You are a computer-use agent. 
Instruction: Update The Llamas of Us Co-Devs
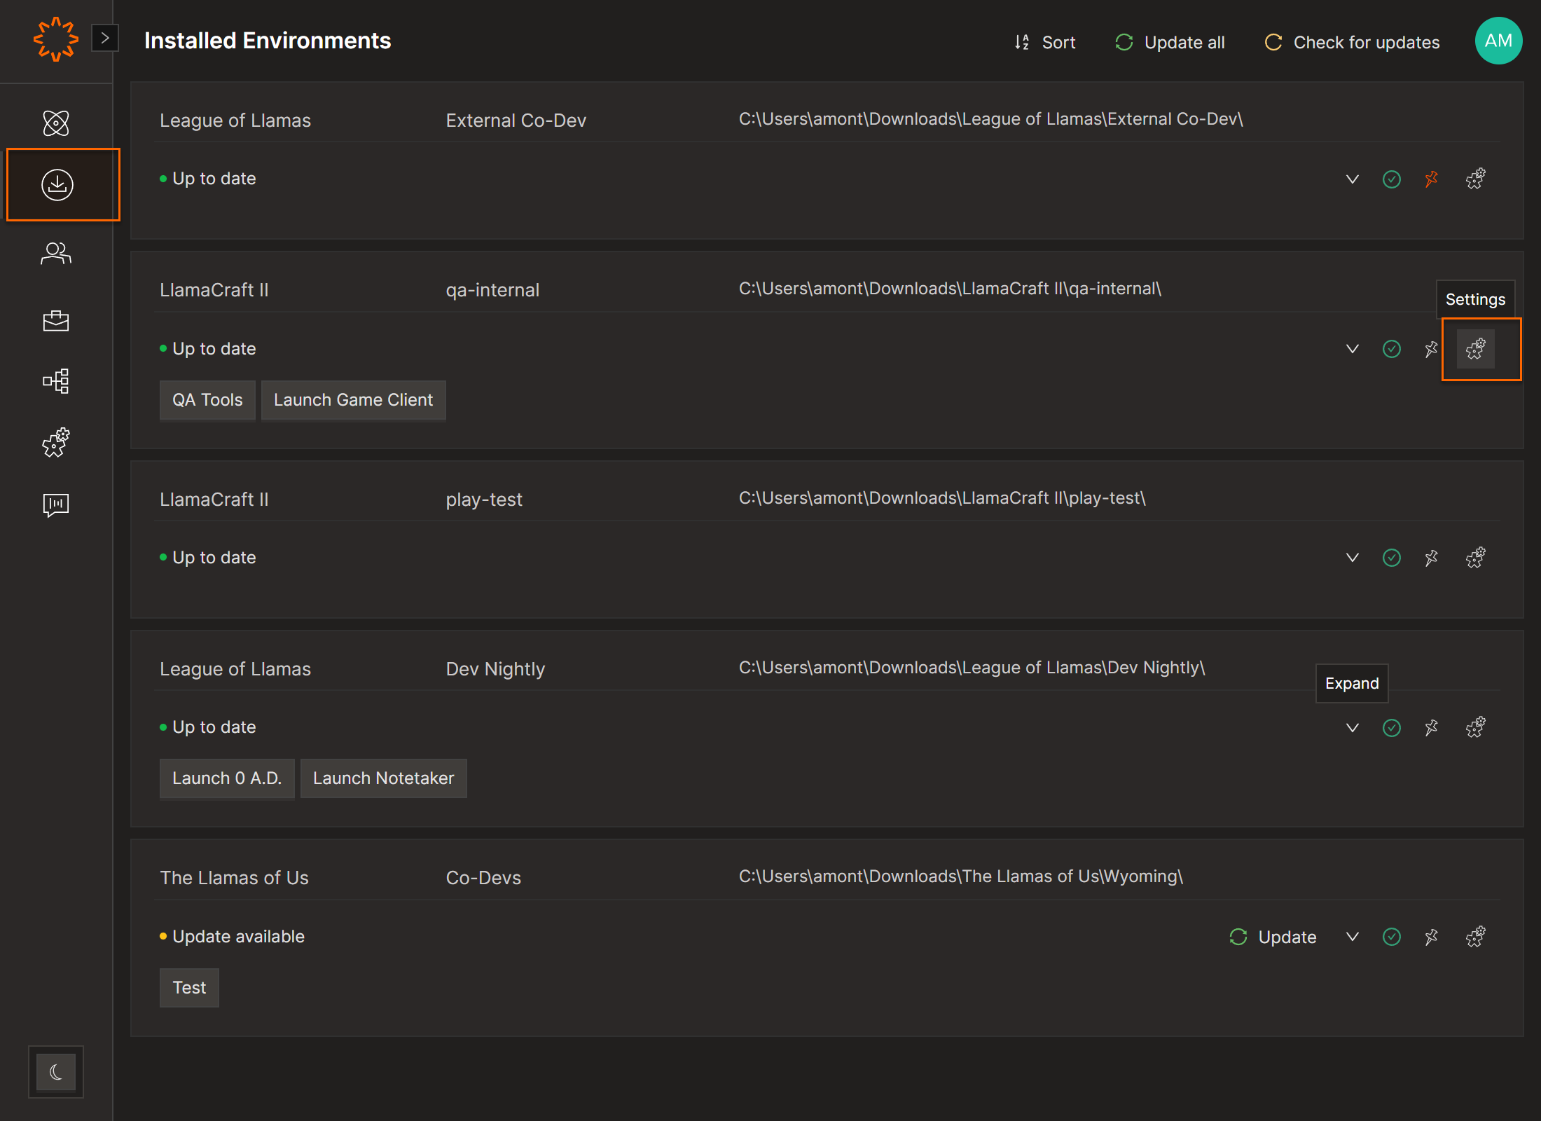pyautogui.click(x=1273, y=937)
